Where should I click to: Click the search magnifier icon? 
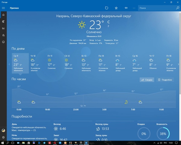pos(178,8)
